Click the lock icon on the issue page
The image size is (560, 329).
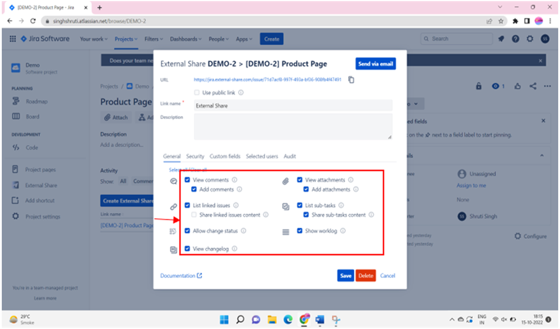(479, 86)
